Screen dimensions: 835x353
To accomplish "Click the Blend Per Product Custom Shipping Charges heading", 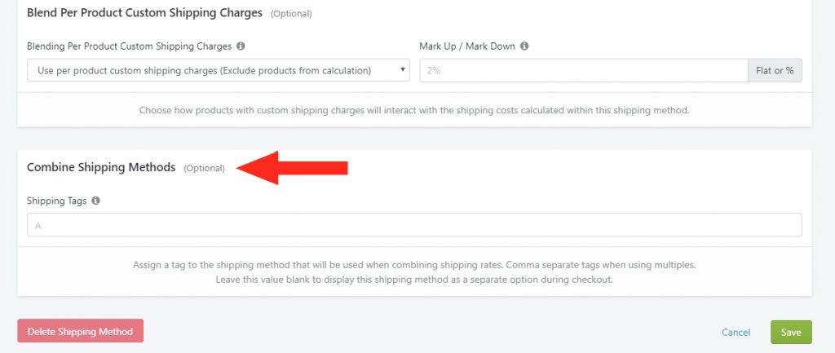I will 145,13.
